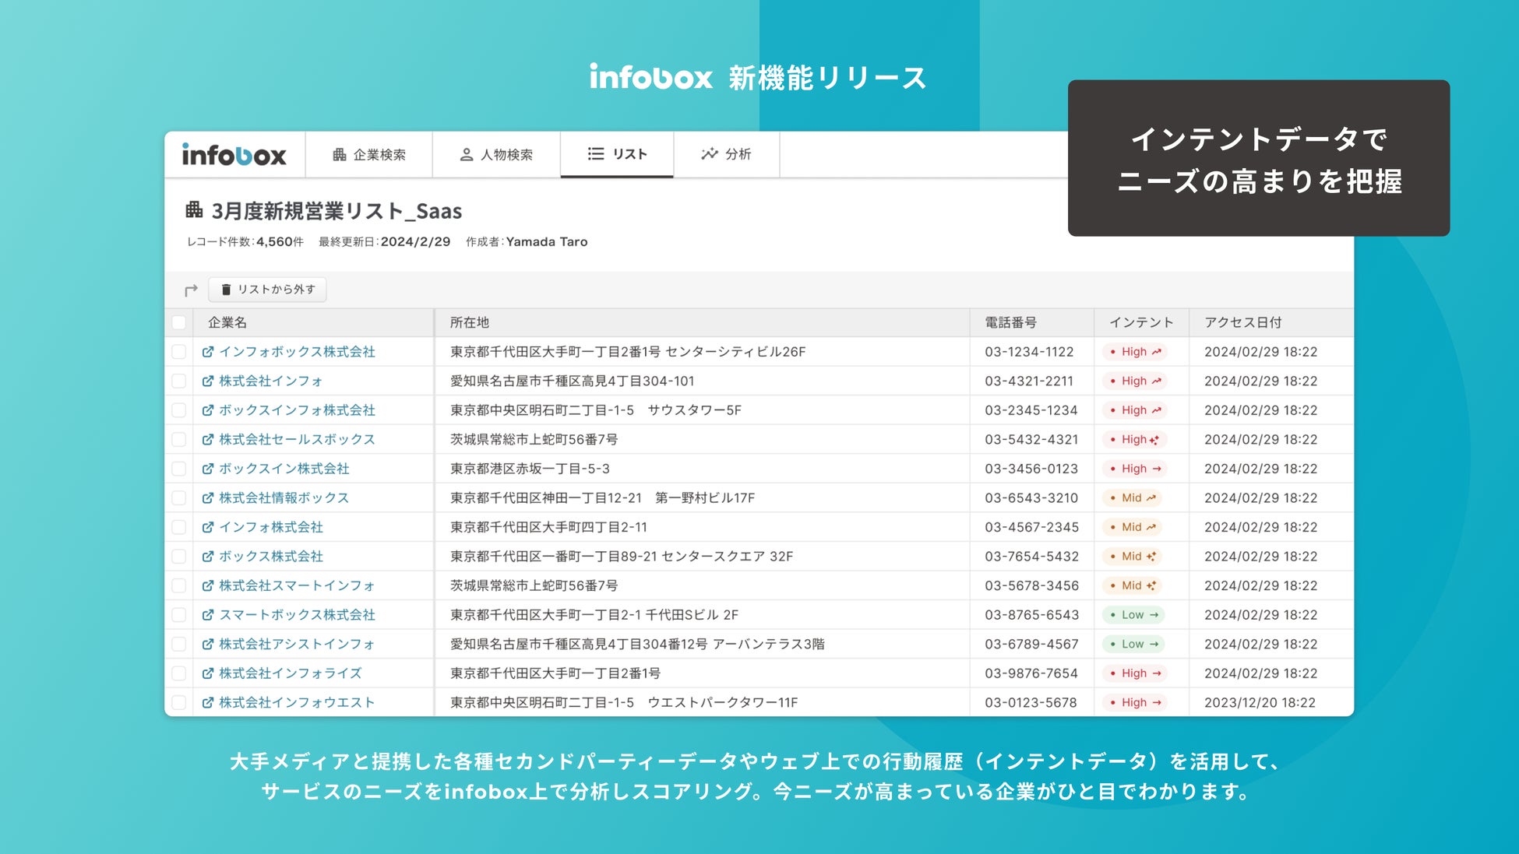Click the share arrow icon in the list toolbar
This screenshot has width=1519, height=854.
point(191,290)
